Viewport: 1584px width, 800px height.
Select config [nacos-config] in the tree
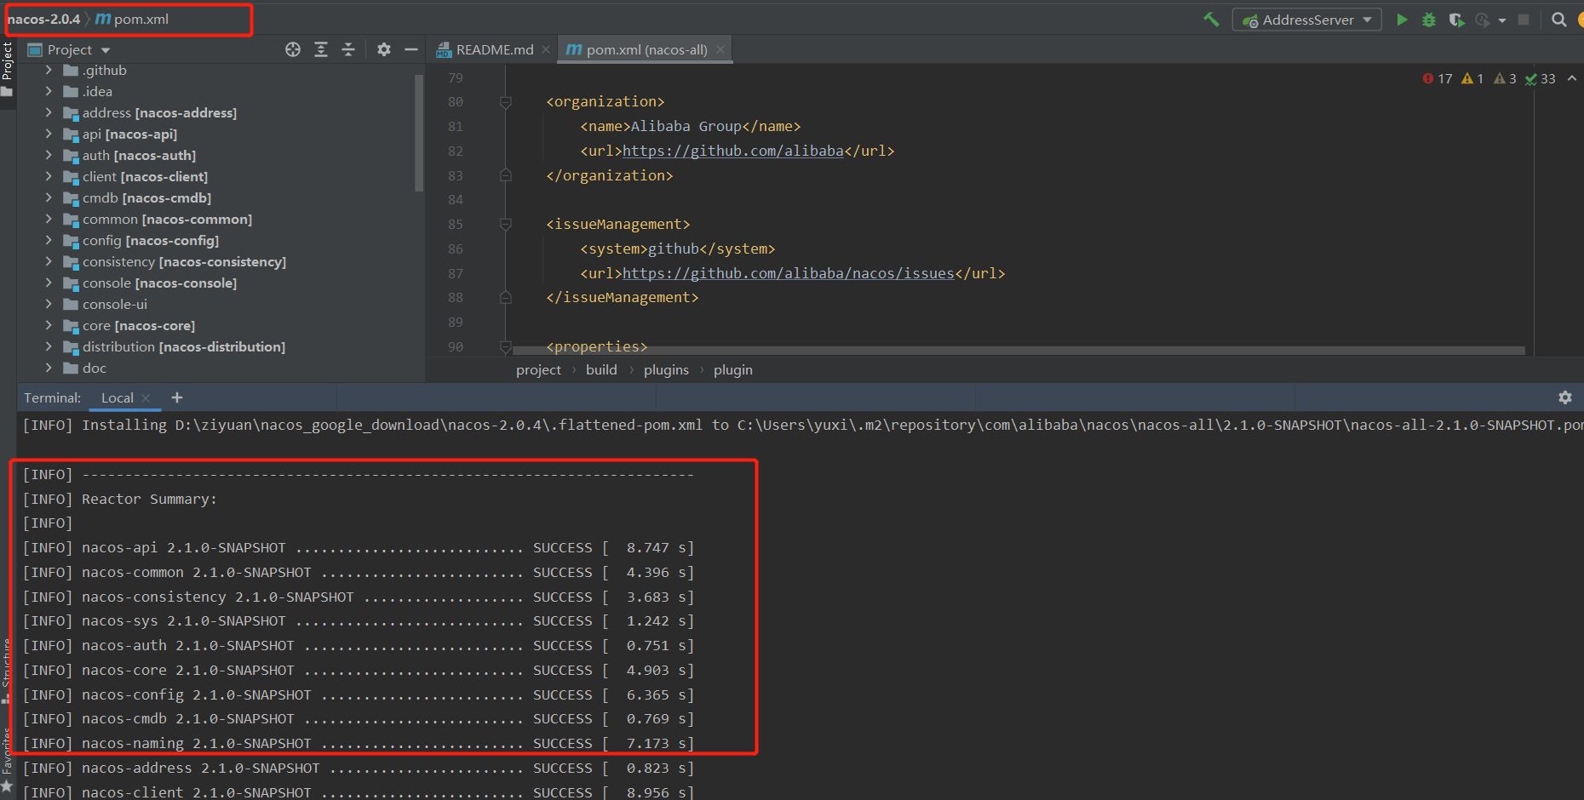[151, 240]
